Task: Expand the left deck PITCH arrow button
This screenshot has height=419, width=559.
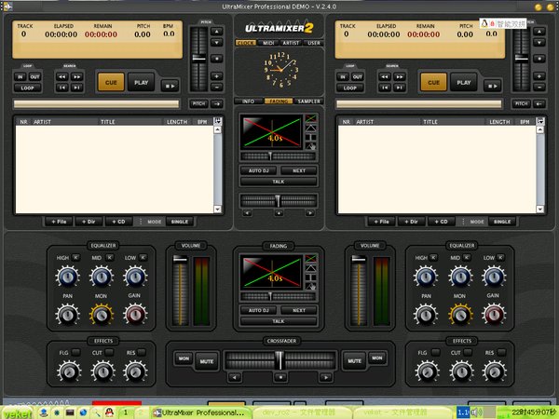Action: 214,104
